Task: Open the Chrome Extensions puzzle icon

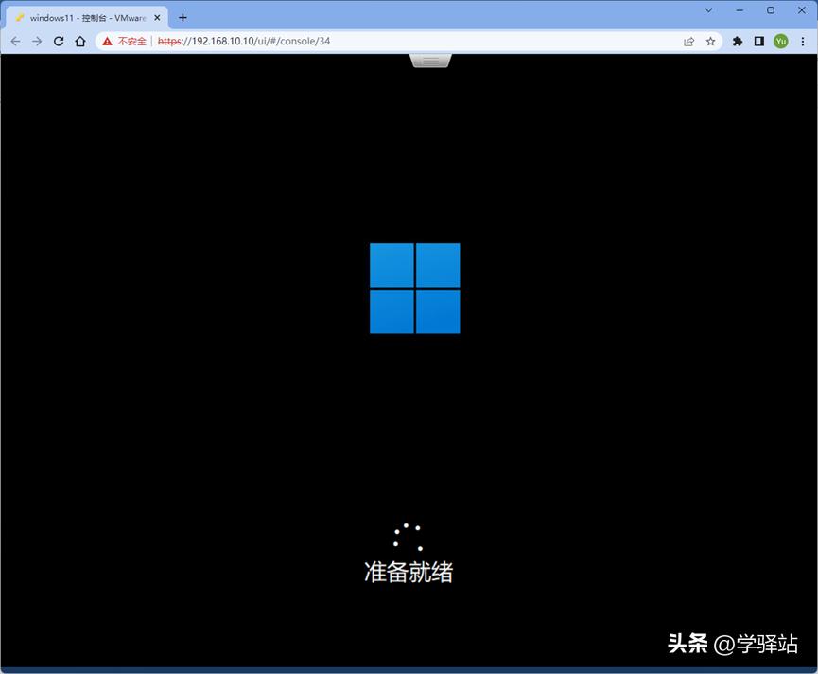Action: pyautogui.click(x=737, y=41)
